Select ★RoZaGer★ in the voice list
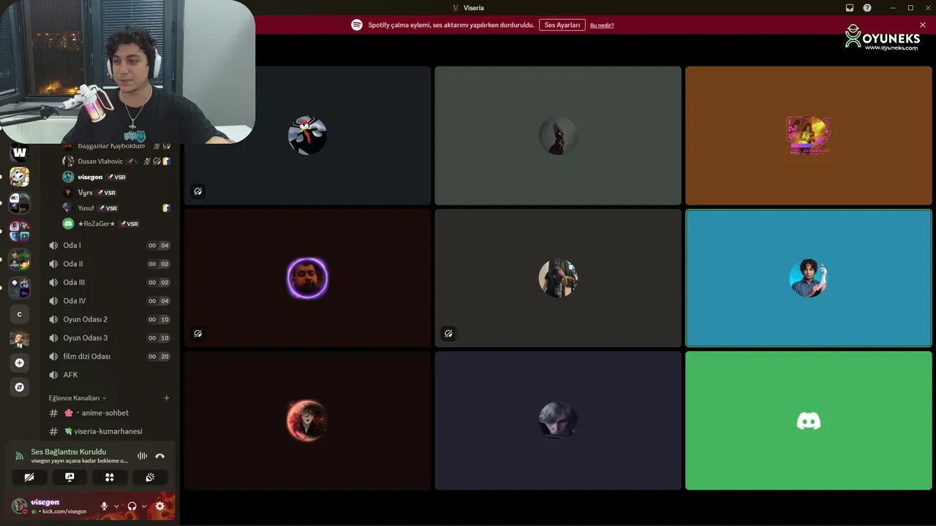Viewport: 936px width, 526px height. [117, 224]
